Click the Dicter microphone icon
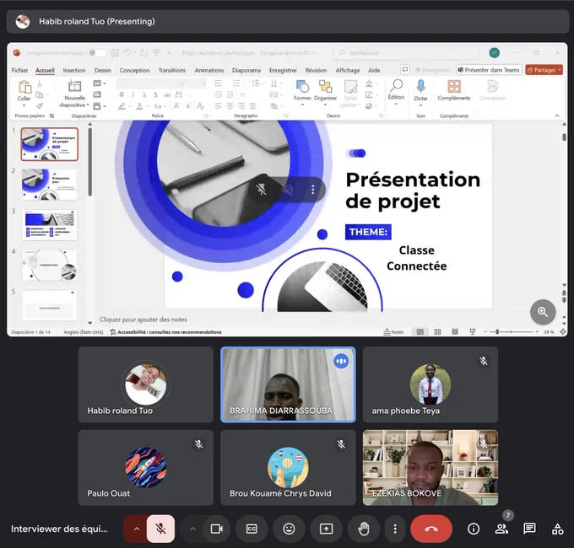574x548 pixels. coord(421,87)
